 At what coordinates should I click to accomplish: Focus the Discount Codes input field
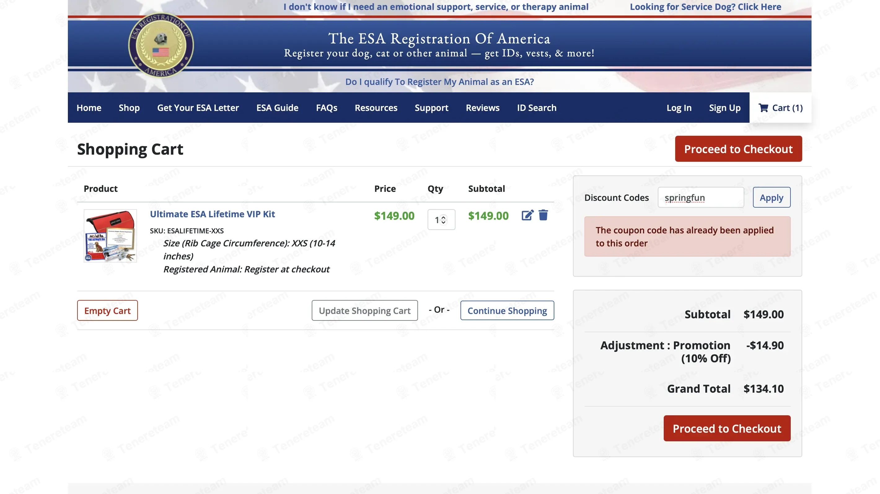(701, 197)
